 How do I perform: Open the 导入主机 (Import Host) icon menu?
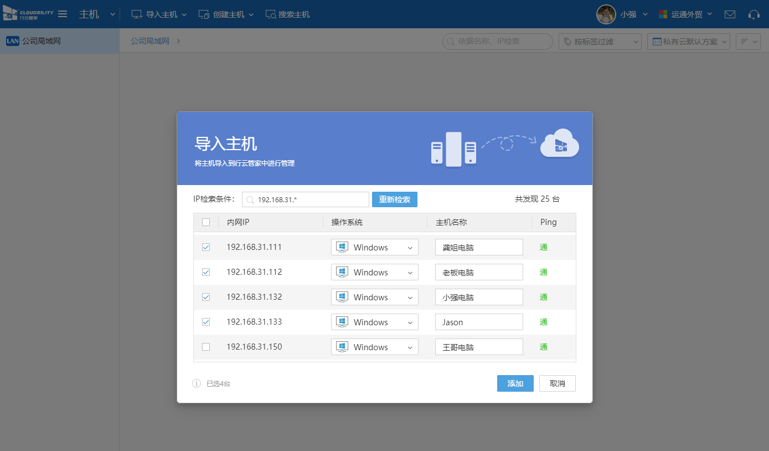[x=136, y=14]
